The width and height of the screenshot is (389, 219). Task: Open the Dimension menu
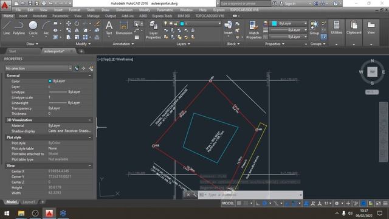tap(124, 10)
